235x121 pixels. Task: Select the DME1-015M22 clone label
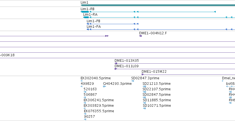[x=154, y=71]
